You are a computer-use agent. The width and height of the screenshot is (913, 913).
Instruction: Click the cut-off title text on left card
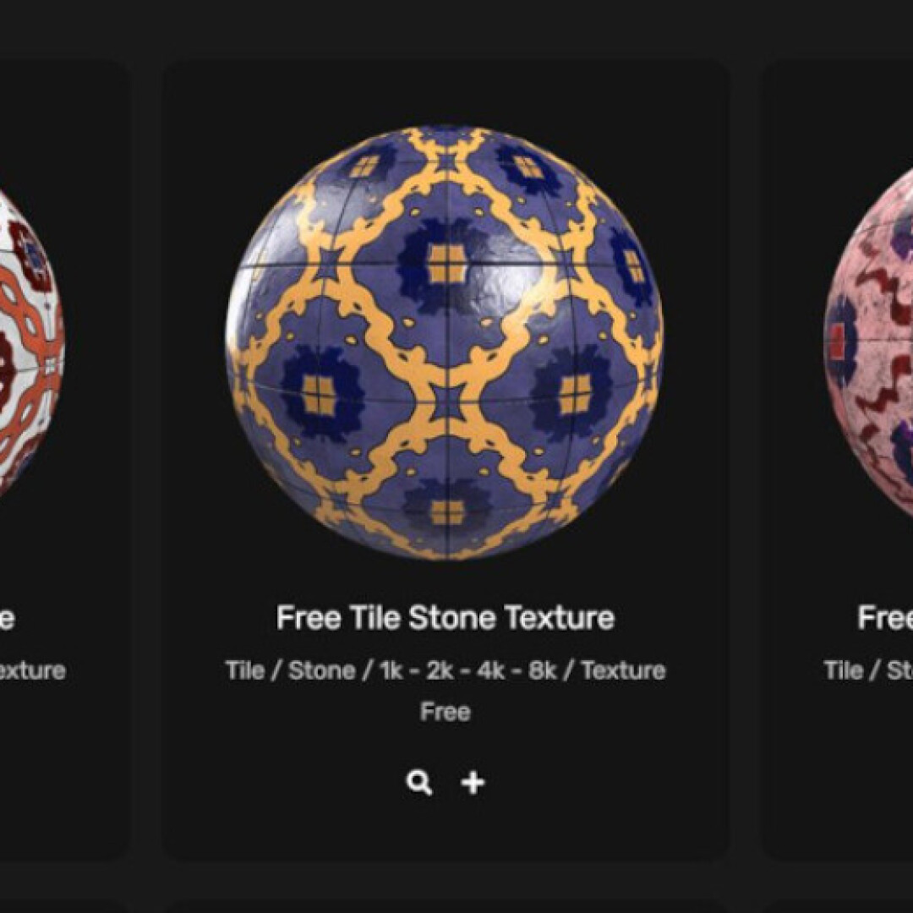(7, 618)
